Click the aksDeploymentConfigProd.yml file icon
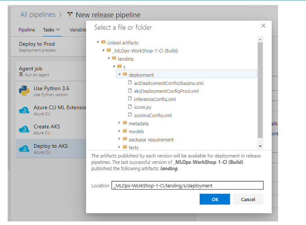This screenshot has width=306, height=225. point(130,91)
